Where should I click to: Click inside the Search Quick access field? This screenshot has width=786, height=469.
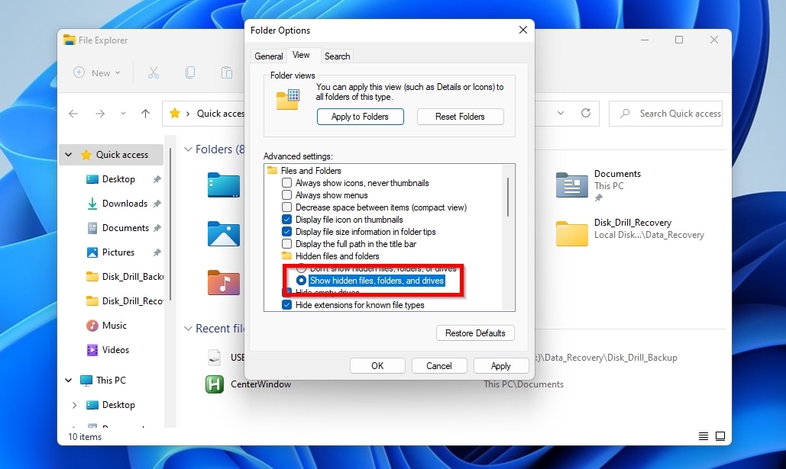coord(672,113)
